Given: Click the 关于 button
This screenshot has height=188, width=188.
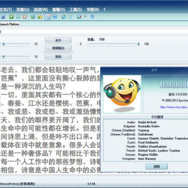Looking at the screenshot, I should (58, 40).
